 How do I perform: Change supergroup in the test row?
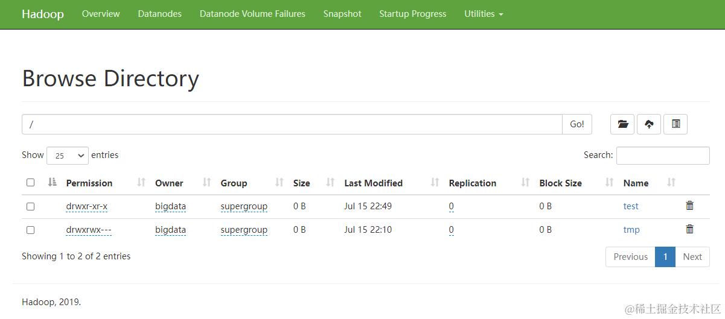(x=244, y=206)
